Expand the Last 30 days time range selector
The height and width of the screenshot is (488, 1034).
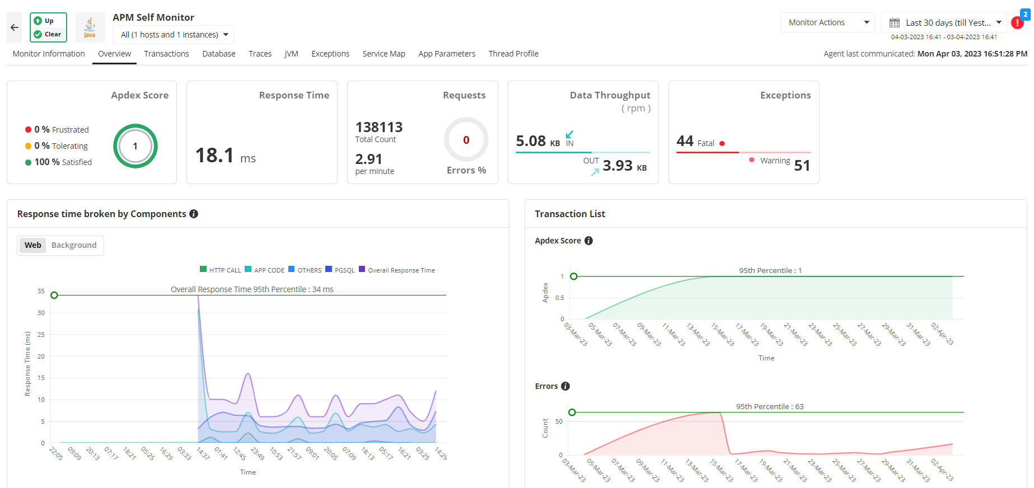(x=944, y=22)
